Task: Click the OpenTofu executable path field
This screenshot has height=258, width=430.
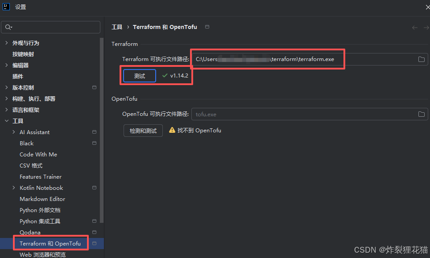Action: 310,114
